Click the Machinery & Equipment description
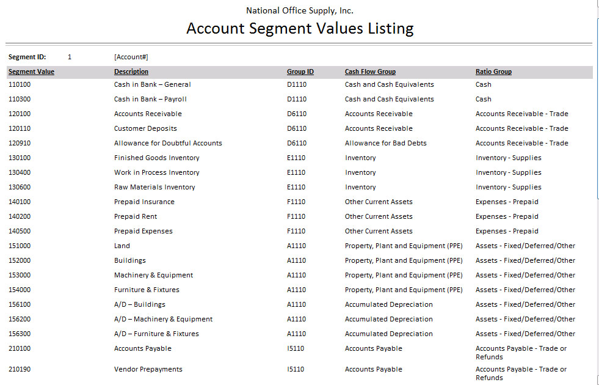The height and width of the screenshot is (385, 599). coord(153,276)
